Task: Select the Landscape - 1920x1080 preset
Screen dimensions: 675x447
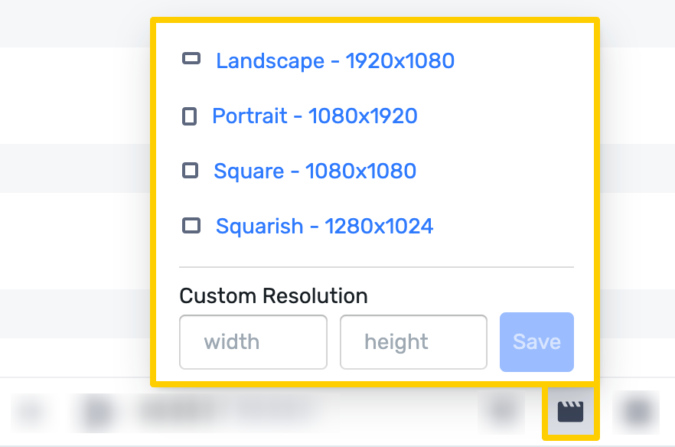Action: point(335,60)
